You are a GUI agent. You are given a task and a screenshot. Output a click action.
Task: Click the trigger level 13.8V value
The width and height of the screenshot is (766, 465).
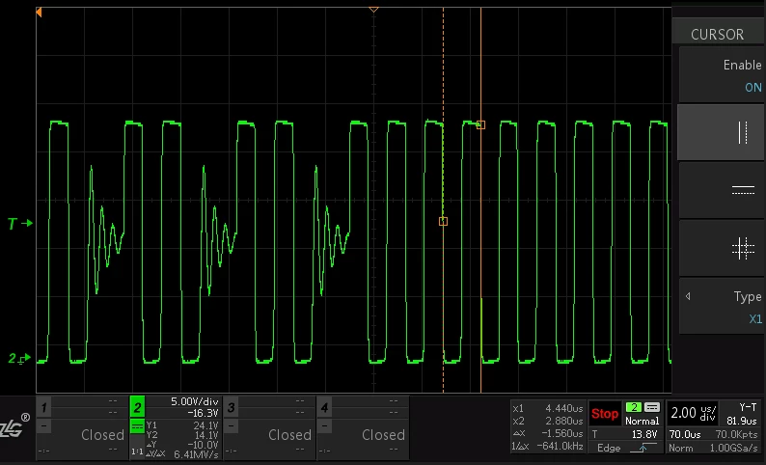tap(644, 434)
